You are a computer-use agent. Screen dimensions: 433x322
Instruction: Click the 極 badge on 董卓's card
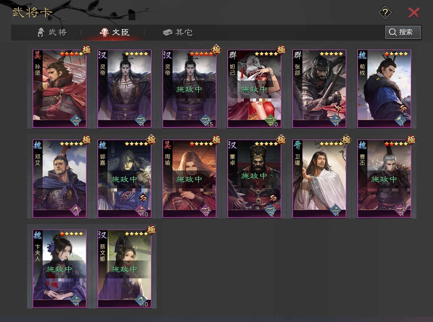tap(281, 140)
